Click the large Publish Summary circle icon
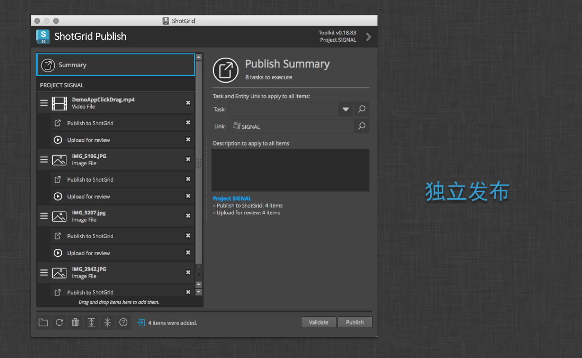Image resolution: width=582 pixels, height=358 pixels. (226, 70)
